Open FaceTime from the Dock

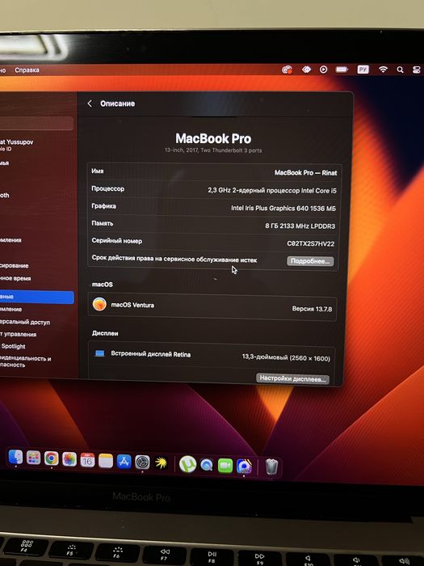pos(225,466)
